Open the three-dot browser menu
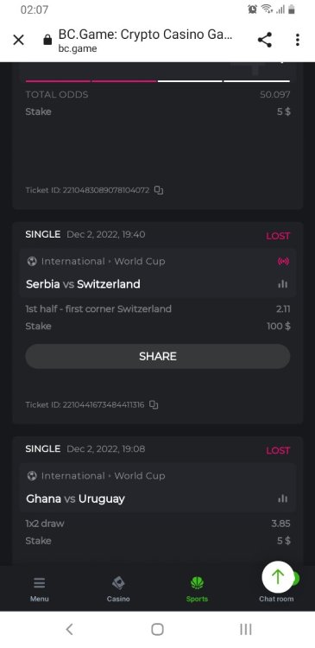The height and width of the screenshot is (648, 315). point(297,40)
